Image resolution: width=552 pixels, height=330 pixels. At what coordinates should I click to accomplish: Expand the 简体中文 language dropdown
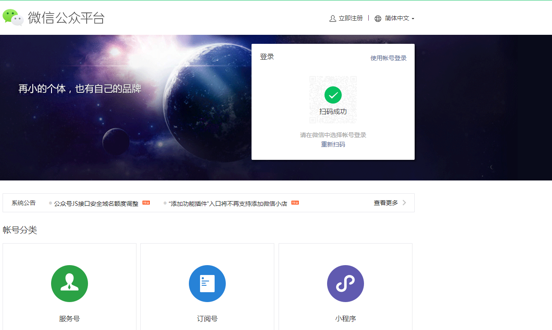click(400, 18)
